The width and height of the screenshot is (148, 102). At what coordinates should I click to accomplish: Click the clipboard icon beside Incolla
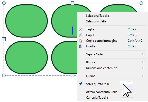click(81, 46)
